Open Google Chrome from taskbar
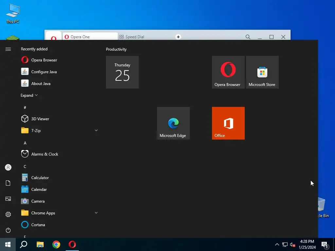Viewport: 335px width, 251px height. [56, 244]
